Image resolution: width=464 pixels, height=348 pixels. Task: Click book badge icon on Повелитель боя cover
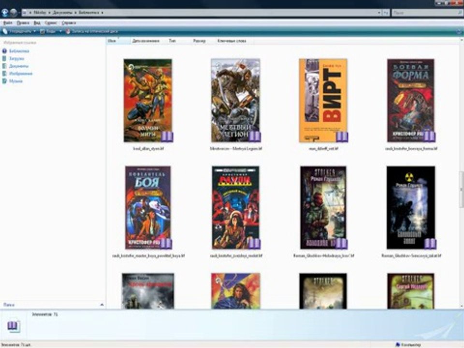[166, 244]
